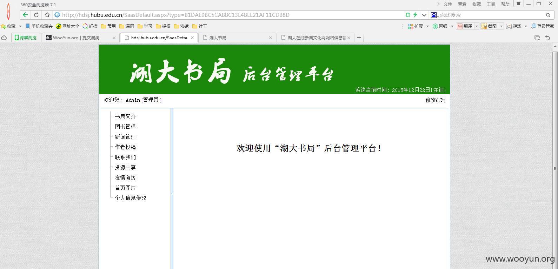This screenshot has width=558, height=269.
Task: Click the site identity icon in address bar
Action: (x=57, y=15)
